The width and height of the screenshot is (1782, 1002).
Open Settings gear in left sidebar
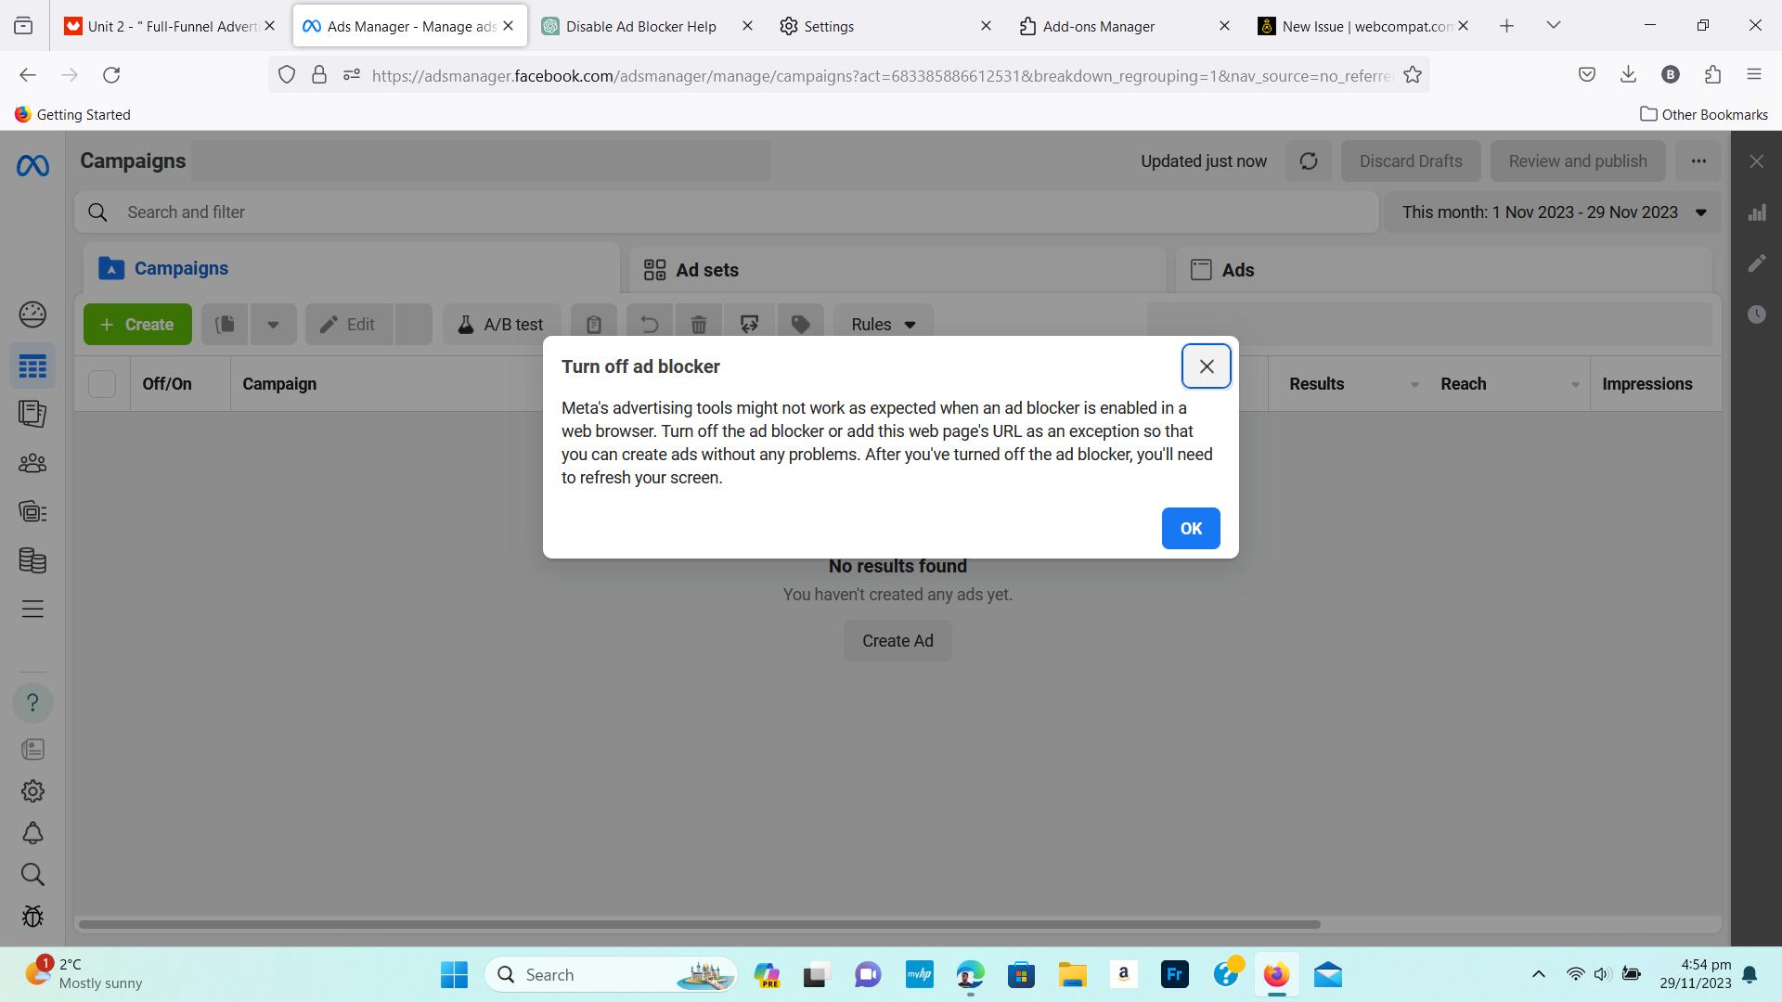32,791
